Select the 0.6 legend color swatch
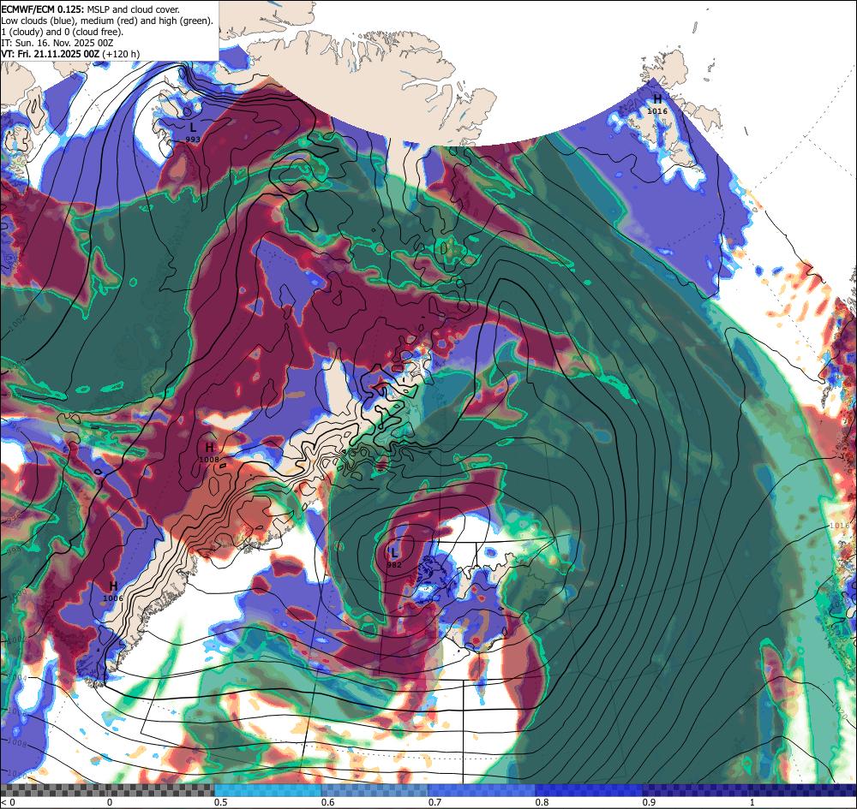Viewport: 857px width, 809px height. [x=375, y=790]
